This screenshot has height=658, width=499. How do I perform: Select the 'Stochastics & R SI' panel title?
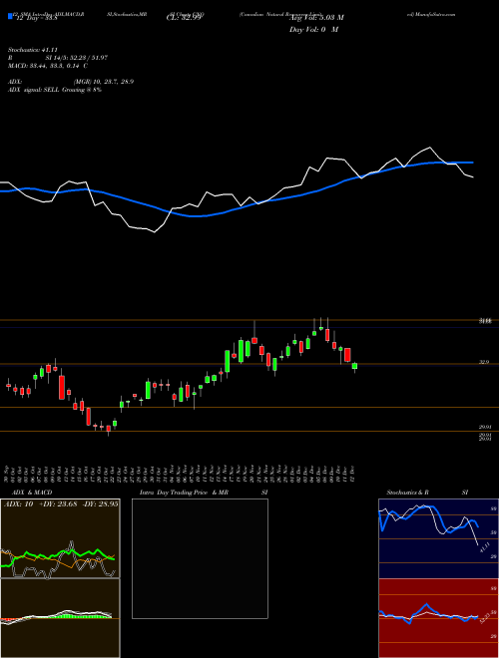point(427,493)
